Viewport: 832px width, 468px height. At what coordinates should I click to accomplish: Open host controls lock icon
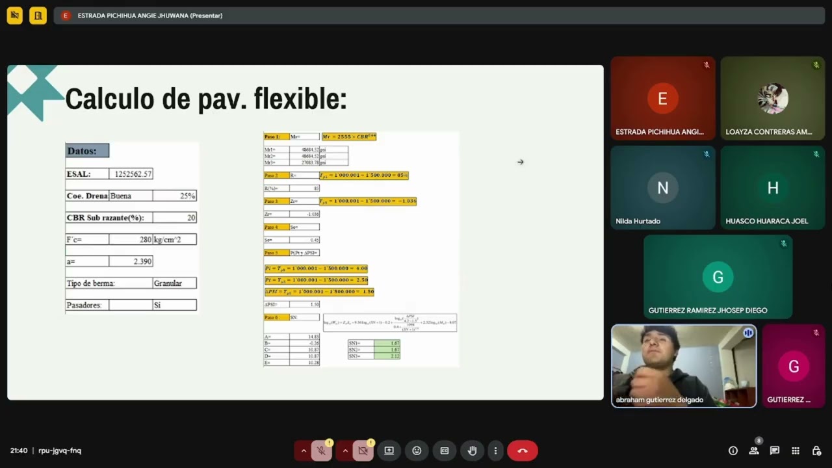816,450
